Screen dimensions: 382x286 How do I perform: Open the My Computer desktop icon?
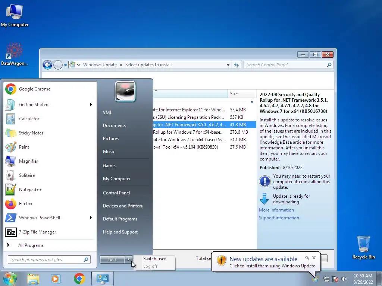[15, 15]
